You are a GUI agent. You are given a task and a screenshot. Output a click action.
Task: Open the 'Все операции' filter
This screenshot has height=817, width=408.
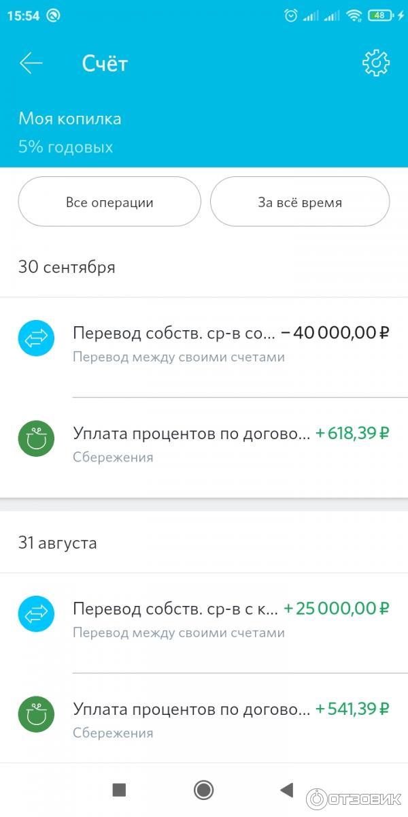pos(109,202)
